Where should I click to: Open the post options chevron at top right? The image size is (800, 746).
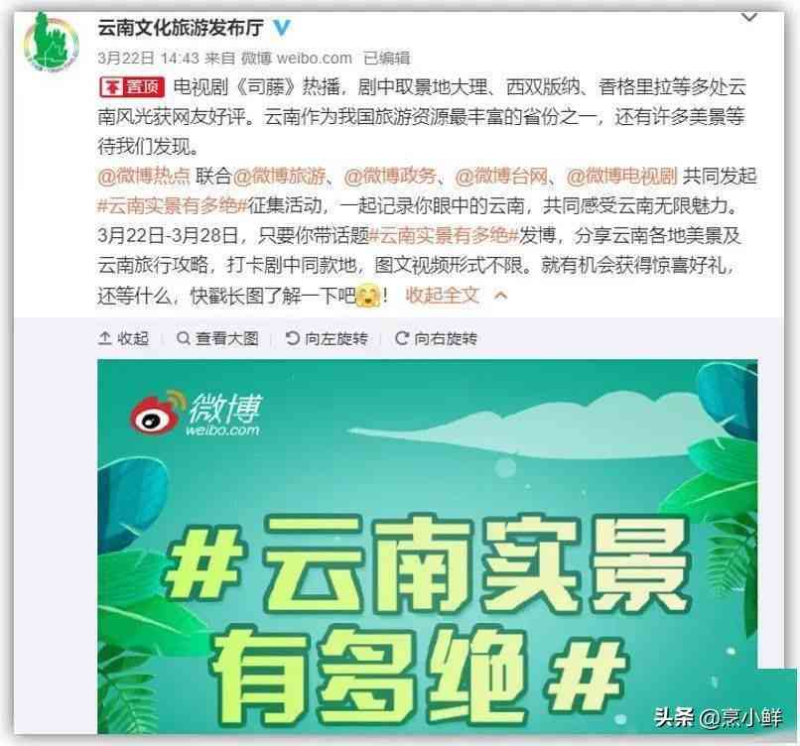[748, 17]
